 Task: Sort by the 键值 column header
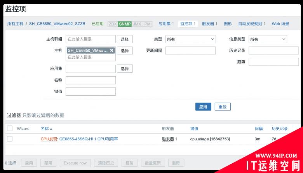[194, 129]
